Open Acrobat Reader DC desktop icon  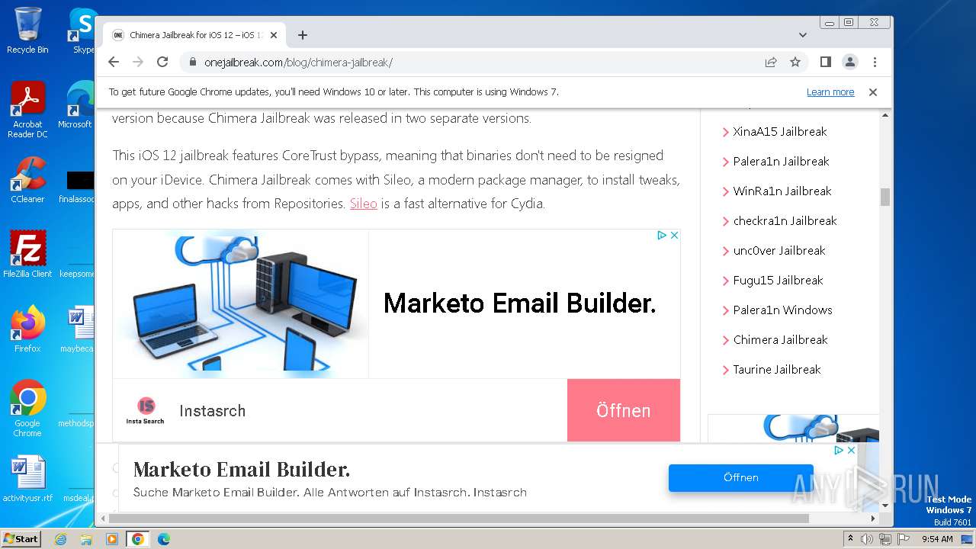(x=27, y=110)
